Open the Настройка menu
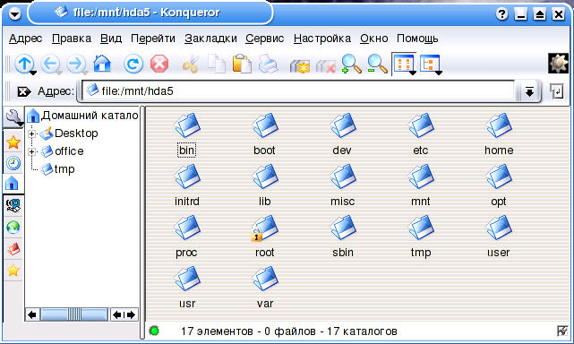 point(322,39)
